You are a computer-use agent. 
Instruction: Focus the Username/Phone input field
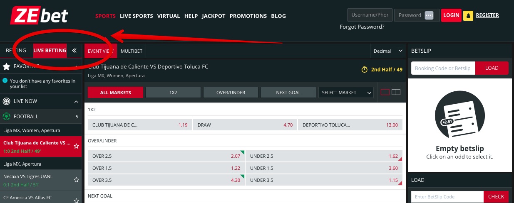click(x=370, y=15)
